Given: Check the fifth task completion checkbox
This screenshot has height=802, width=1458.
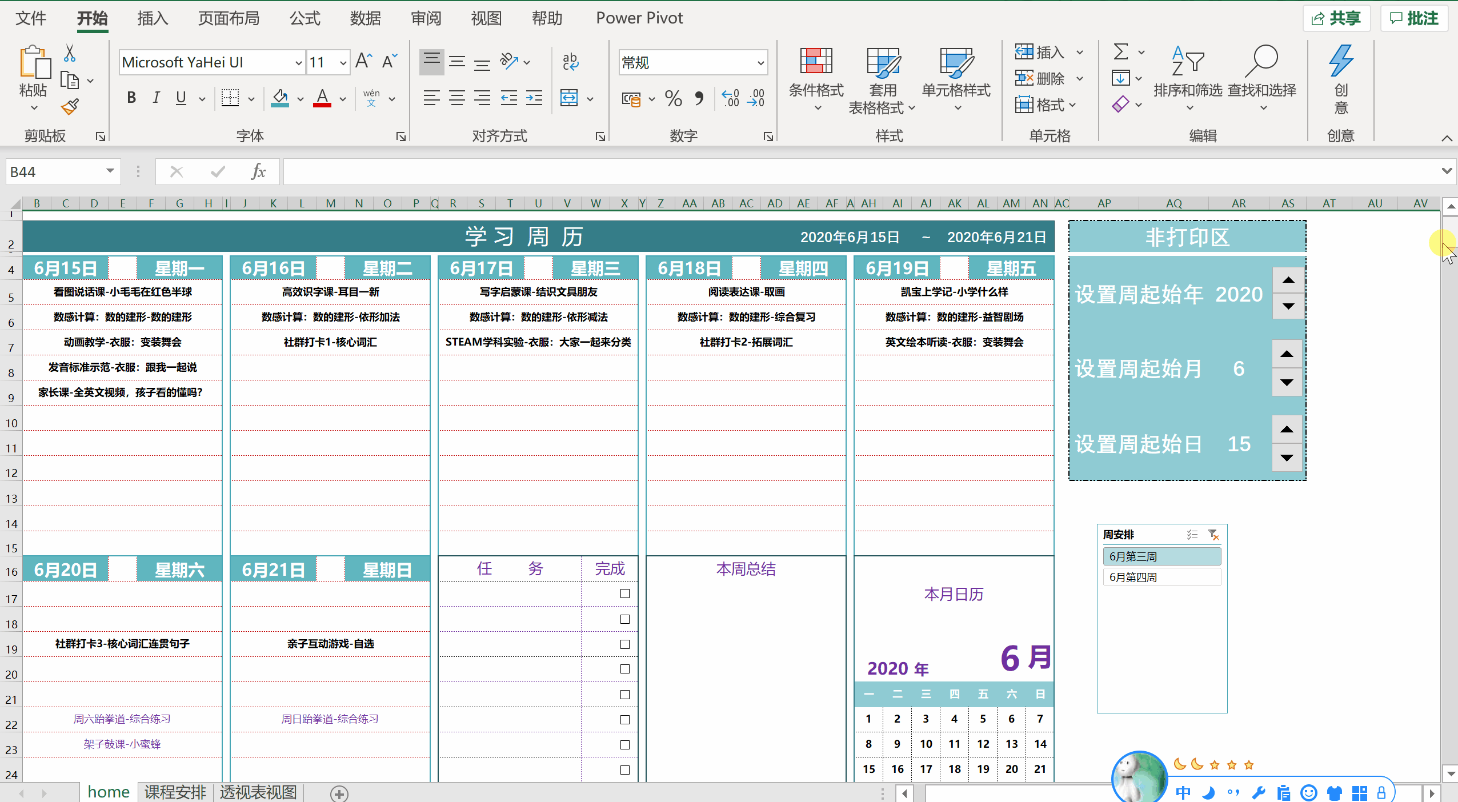Looking at the screenshot, I should pos(625,695).
